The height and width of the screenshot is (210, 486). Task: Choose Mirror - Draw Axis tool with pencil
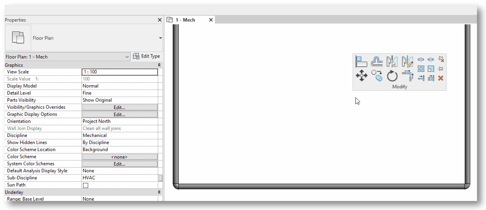[x=408, y=62]
